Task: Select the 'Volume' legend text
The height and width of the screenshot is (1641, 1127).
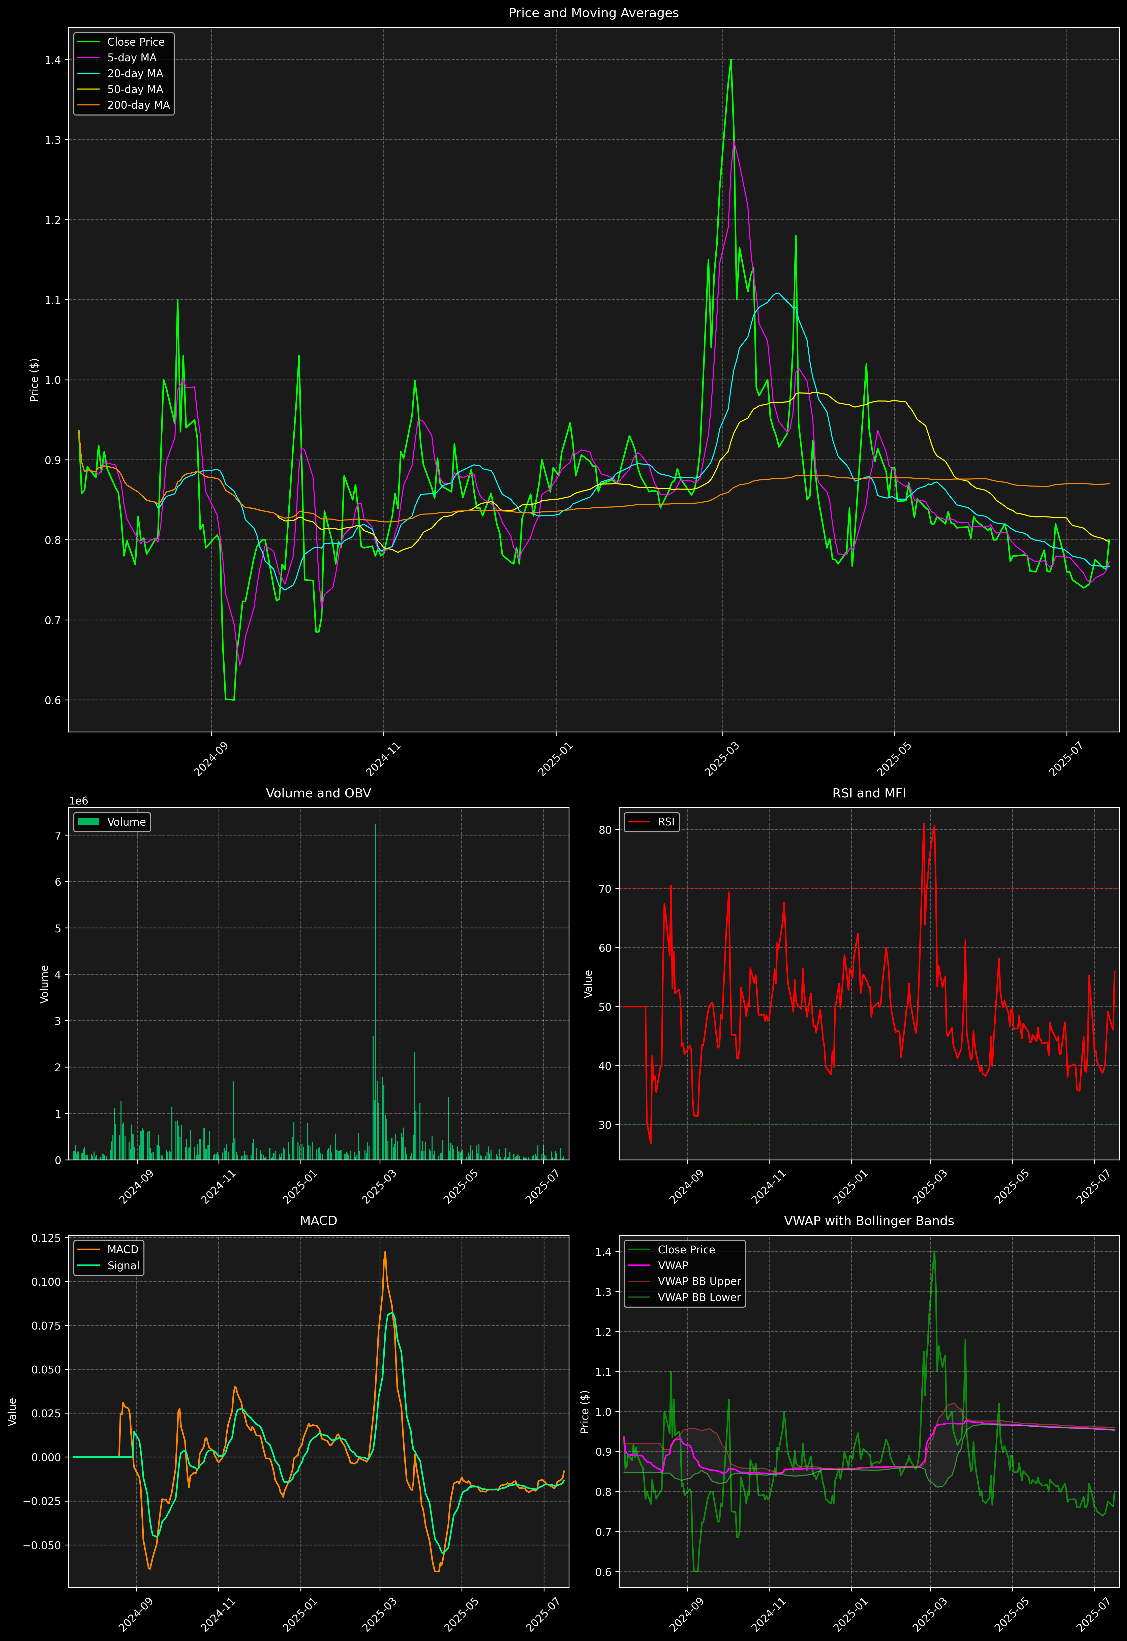Action: [x=126, y=822]
